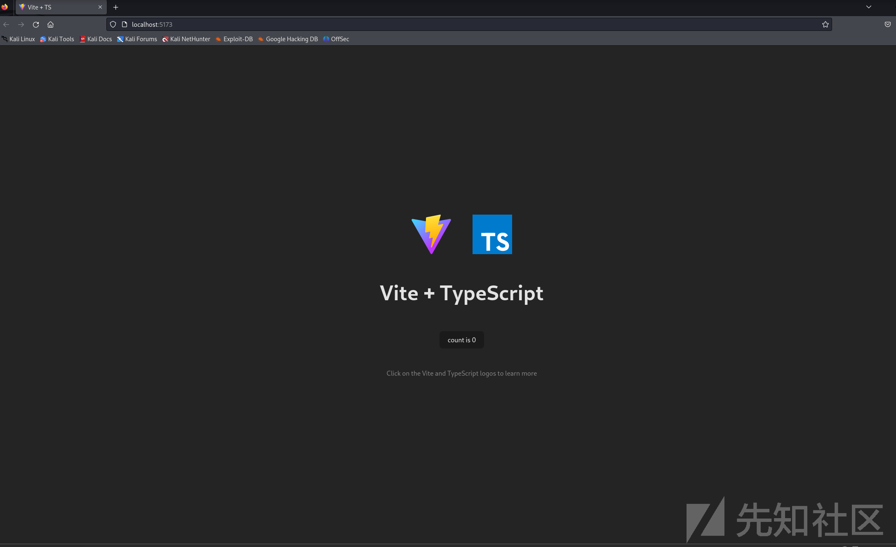Viewport: 896px width, 547px height.
Task: Click the blue TypeScript TS logo
Action: [x=492, y=234]
